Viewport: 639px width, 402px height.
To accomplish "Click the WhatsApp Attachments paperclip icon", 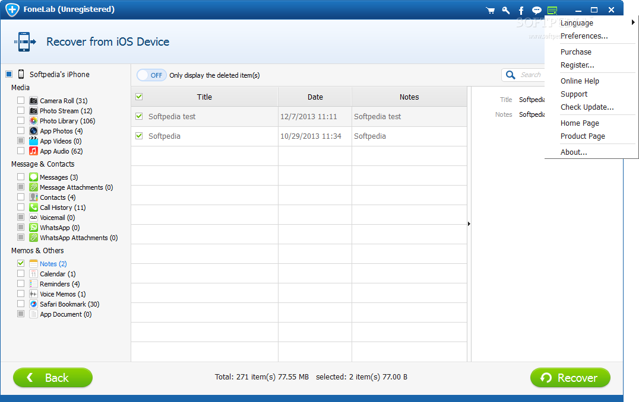I will pyautogui.click(x=33, y=238).
